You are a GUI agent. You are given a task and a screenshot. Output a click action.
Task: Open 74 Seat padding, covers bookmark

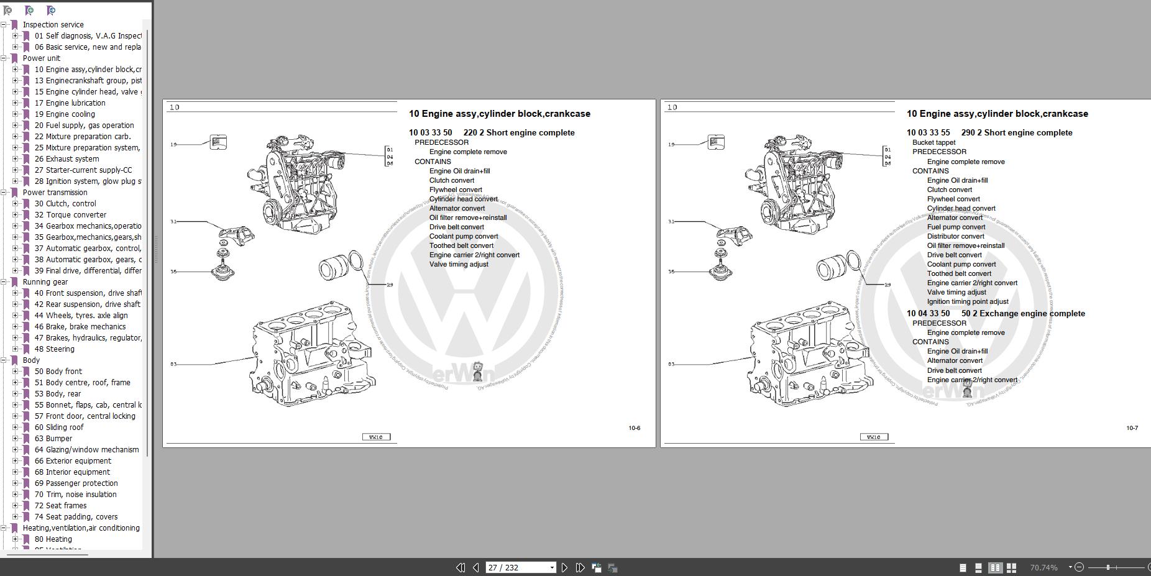[76, 517]
